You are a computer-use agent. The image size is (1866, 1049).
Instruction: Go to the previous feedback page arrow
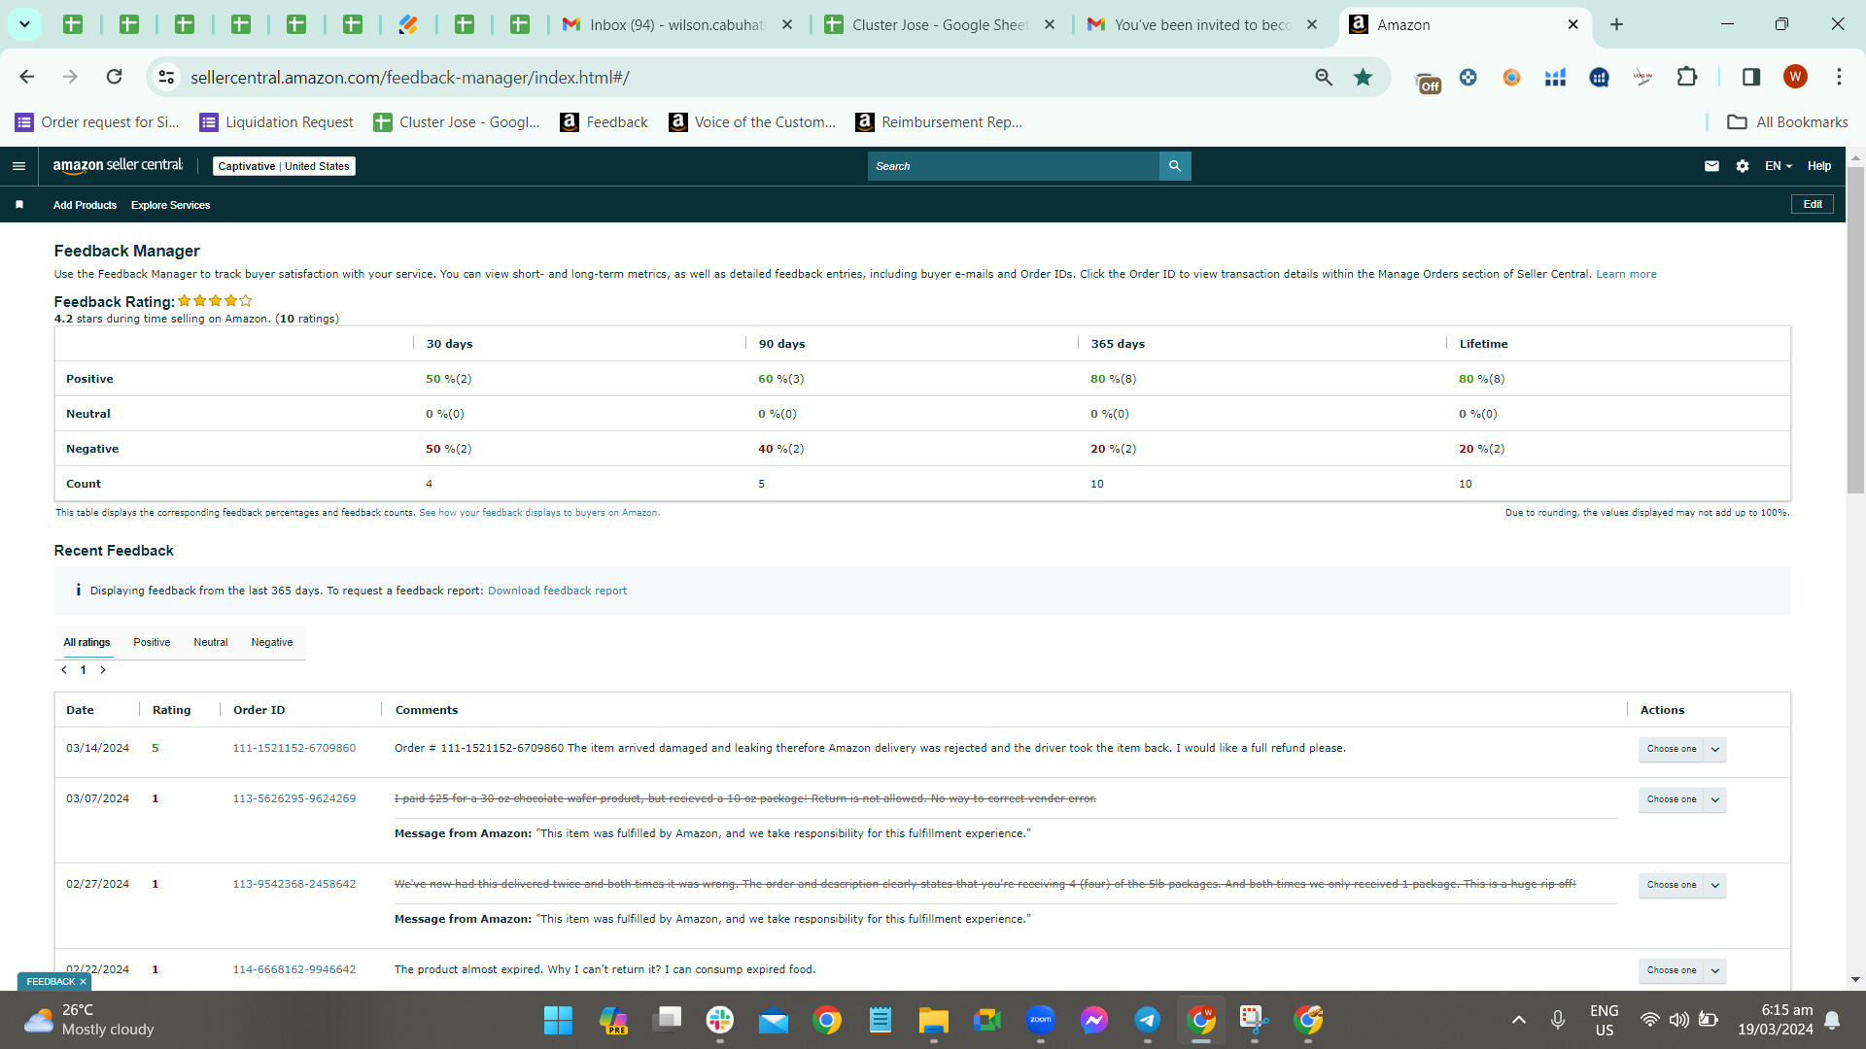point(64,670)
